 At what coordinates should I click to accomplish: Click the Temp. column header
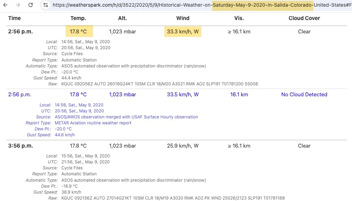(78, 18)
